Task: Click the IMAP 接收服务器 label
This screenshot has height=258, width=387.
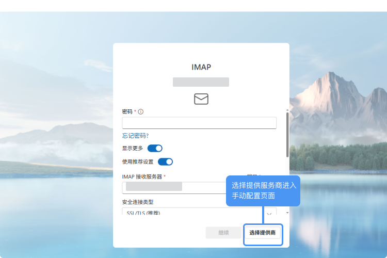Action: (142, 176)
